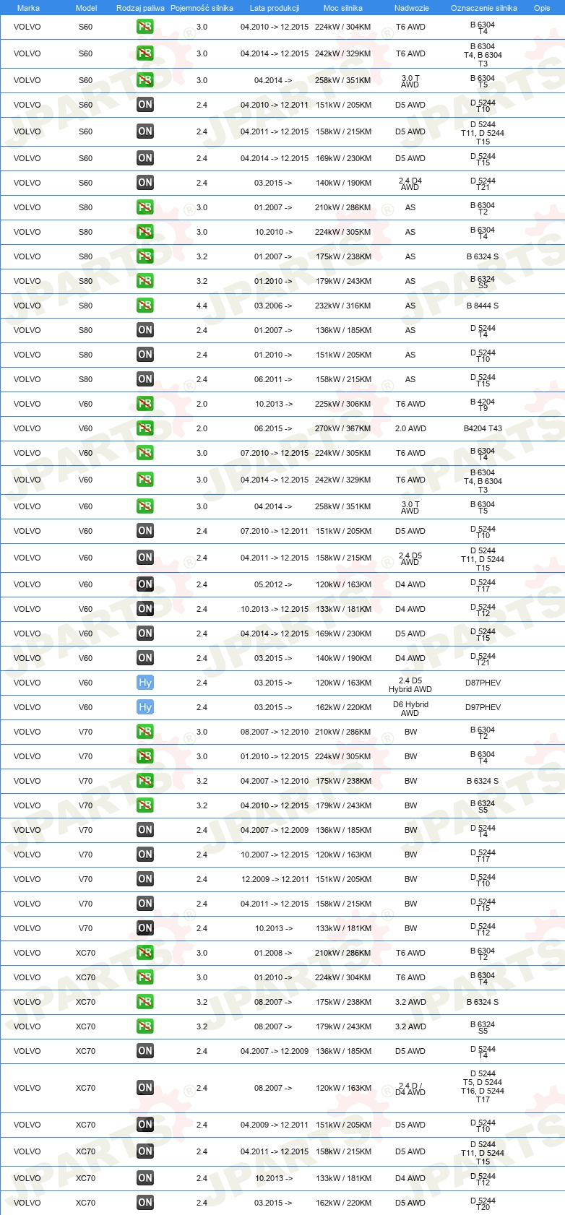Click ON diesel icon in XC70 136kW / 185KM row
Screen dimensions: 565x1215
pyautogui.click(x=145, y=1051)
